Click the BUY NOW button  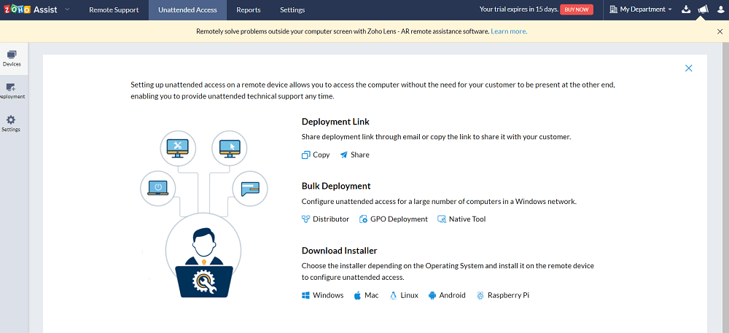coord(577,9)
